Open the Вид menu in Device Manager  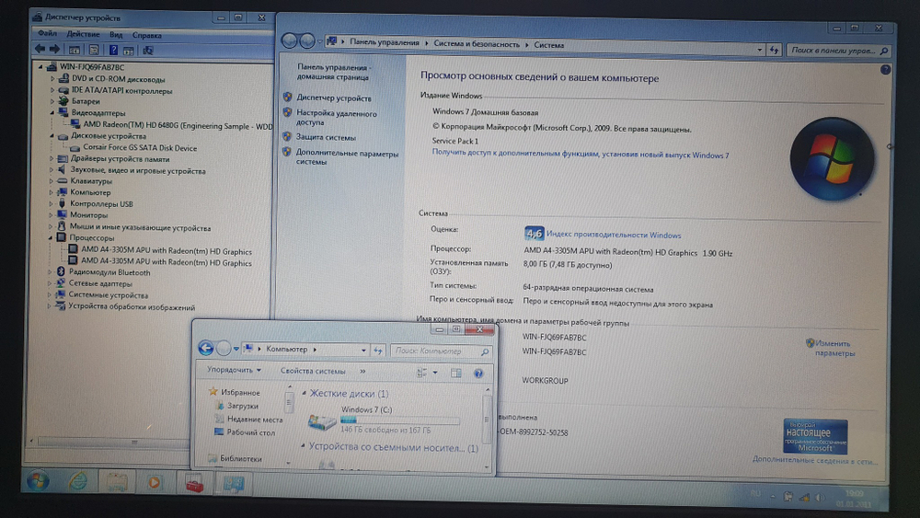tap(116, 35)
